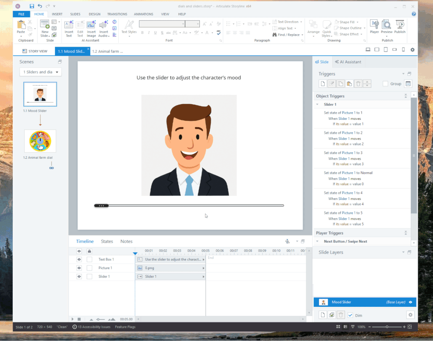Copy the selected trigger
This screenshot has width=433, height=341.
[x=341, y=84]
